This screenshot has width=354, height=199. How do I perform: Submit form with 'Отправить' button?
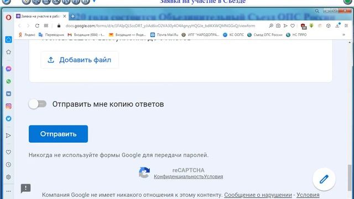click(x=58, y=134)
